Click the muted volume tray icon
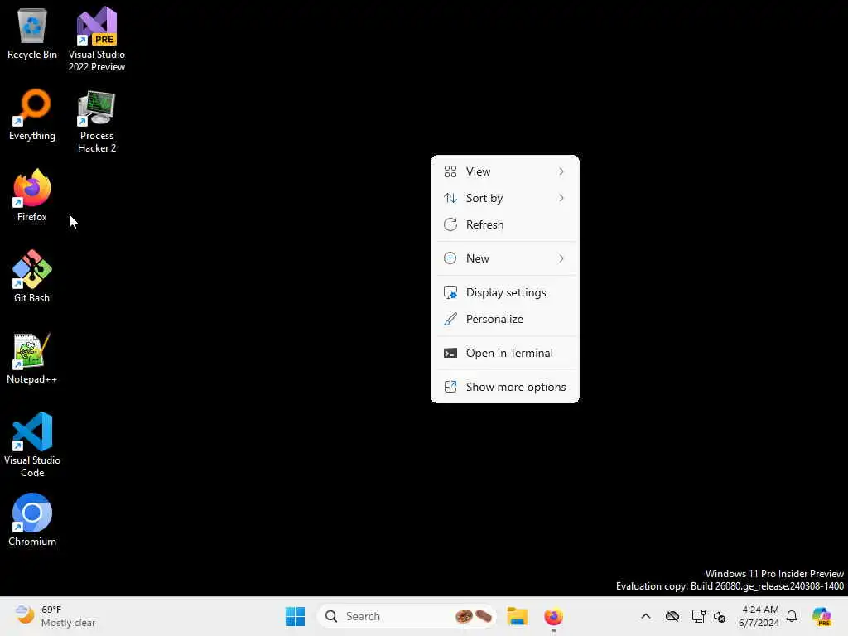The height and width of the screenshot is (636, 848). pos(720,616)
